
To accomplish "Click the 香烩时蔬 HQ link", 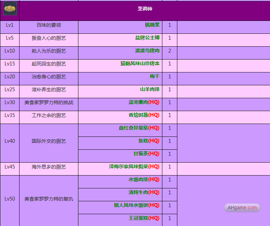I will coord(144,115).
